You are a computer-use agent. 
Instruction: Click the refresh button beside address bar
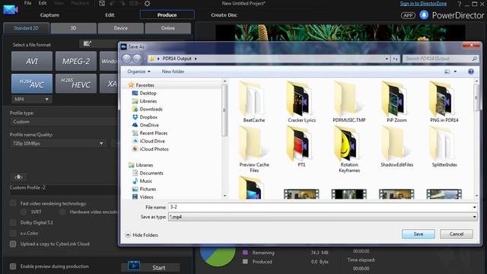coord(395,59)
